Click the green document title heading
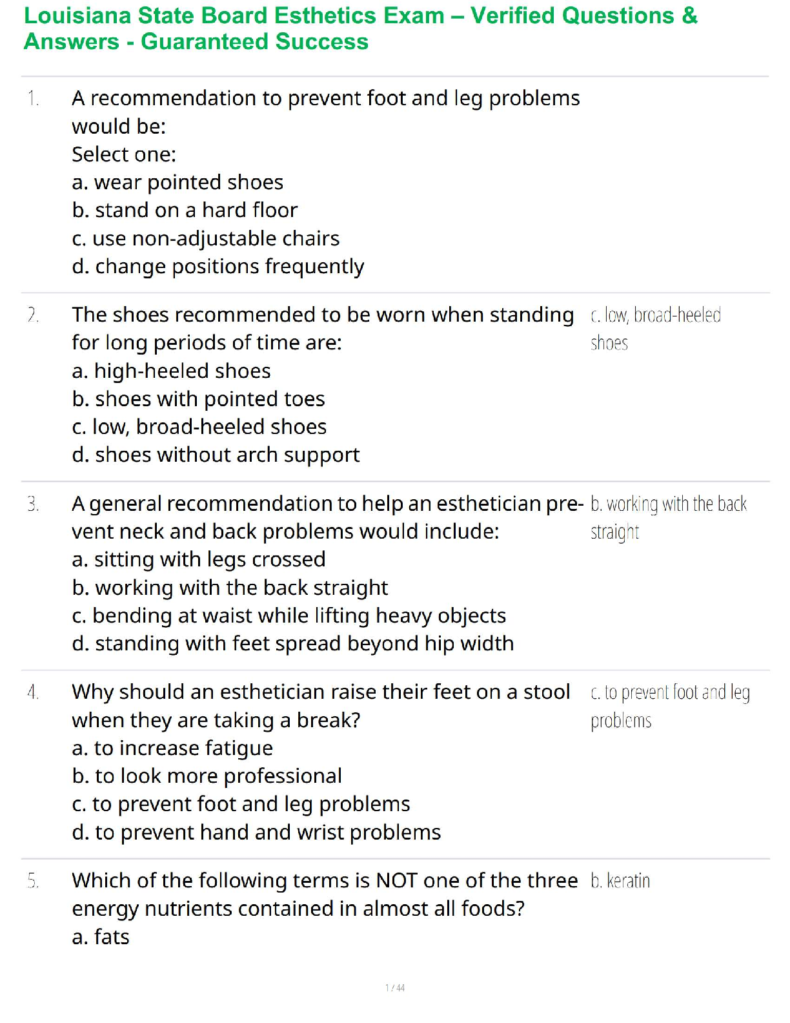Image resolution: width=790 pixels, height=1023 pixels. point(360,28)
